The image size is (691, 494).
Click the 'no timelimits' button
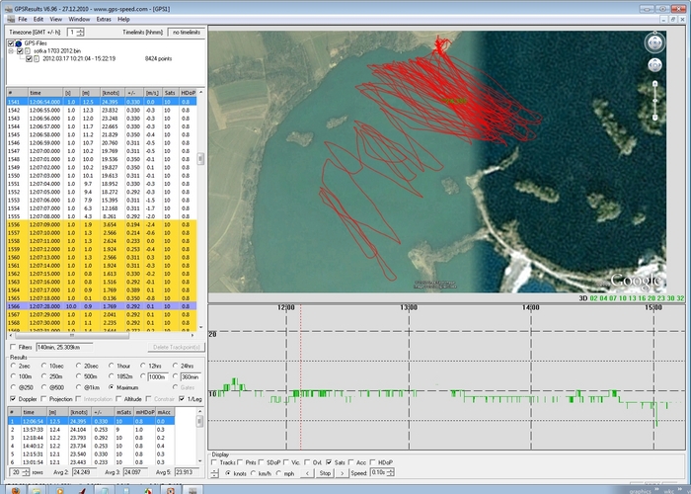187,33
